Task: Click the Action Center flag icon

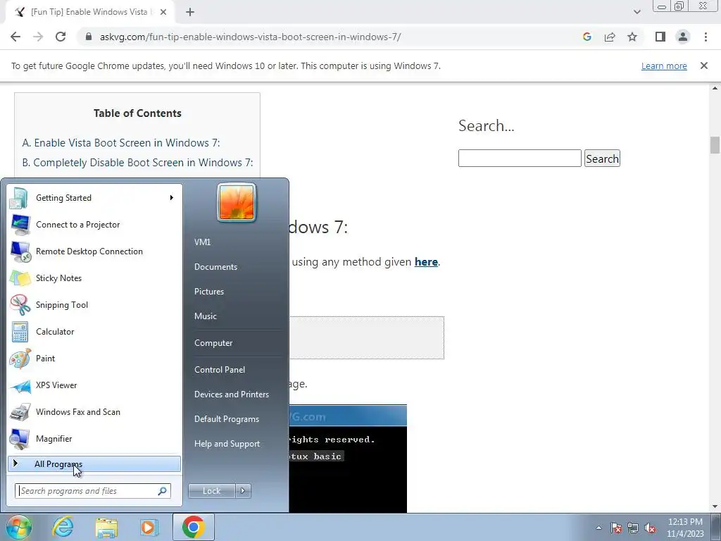Action: click(x=616, y=528)
